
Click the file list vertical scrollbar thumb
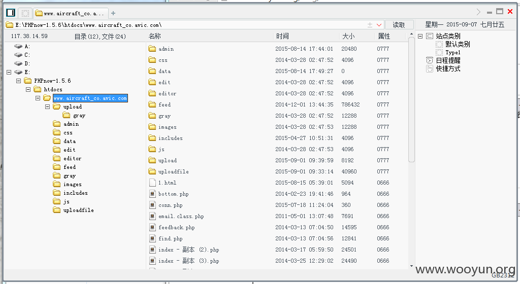pos(411,99)
